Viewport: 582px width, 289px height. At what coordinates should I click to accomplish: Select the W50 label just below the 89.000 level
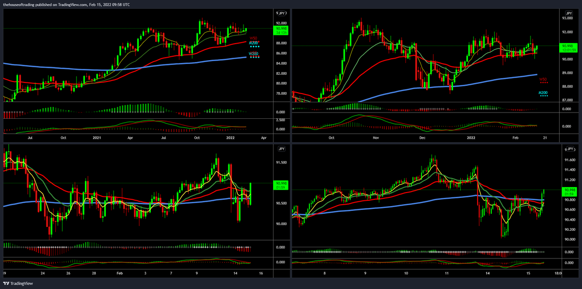coord(544,80)
